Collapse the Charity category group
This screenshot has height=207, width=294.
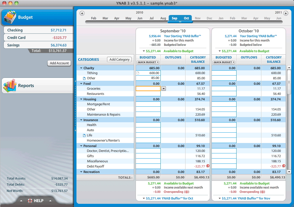pyautogui.click(x=81, y=68)
